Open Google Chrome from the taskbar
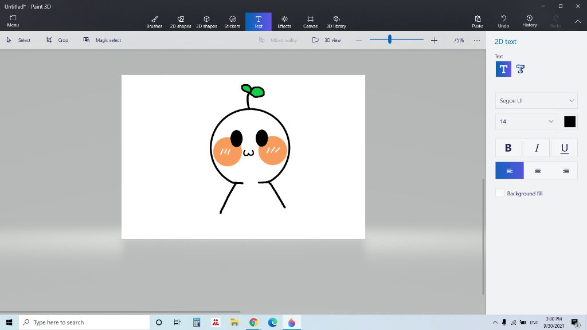 pos(253,322)
